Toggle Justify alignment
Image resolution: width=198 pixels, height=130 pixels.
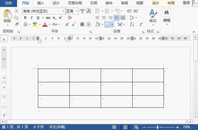tap(117, 18)
